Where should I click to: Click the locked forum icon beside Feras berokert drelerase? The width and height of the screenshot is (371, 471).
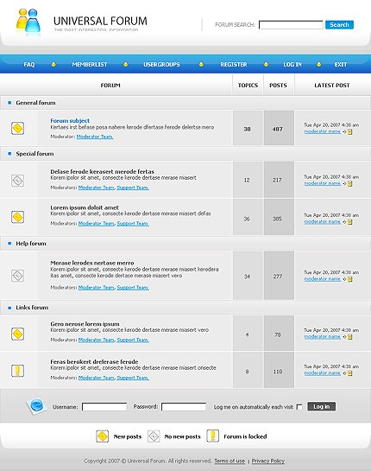18,371
